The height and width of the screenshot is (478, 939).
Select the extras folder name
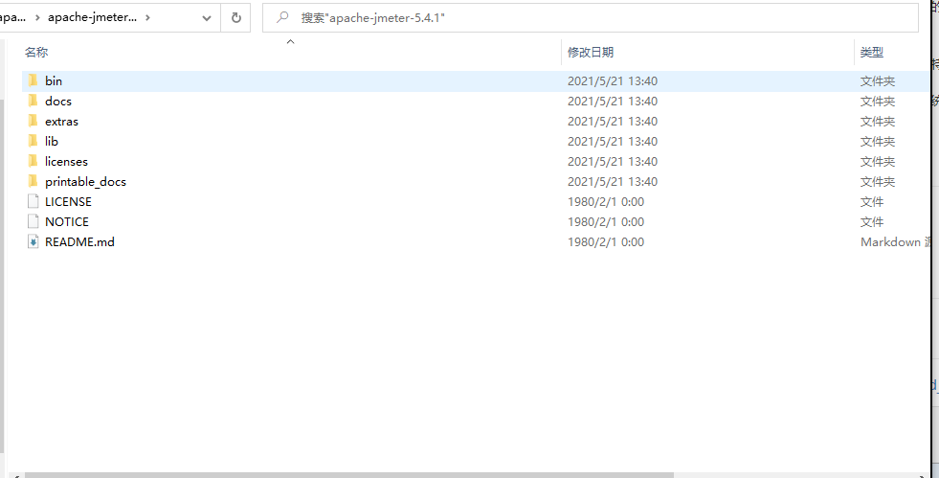click(x=61, y=121)
